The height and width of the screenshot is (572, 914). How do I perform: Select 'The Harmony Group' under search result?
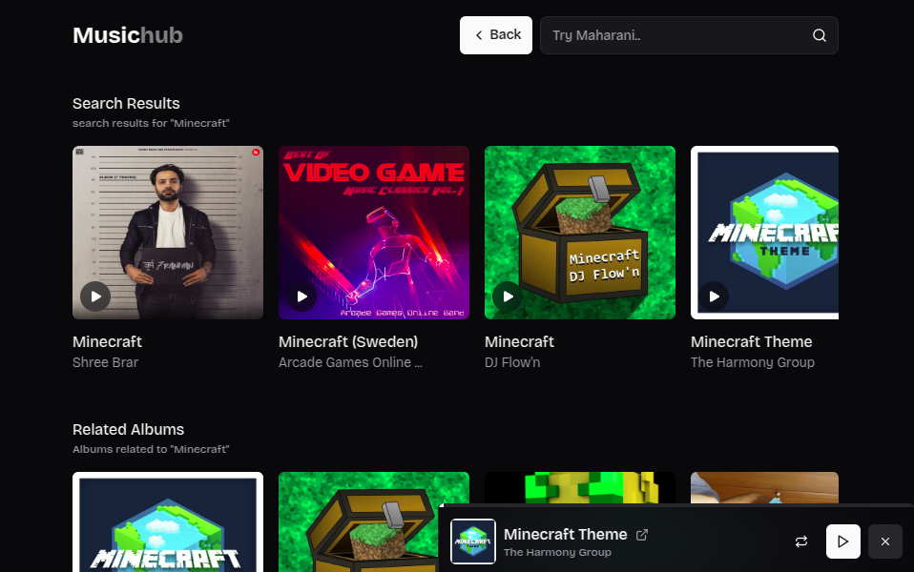(753, 362)
